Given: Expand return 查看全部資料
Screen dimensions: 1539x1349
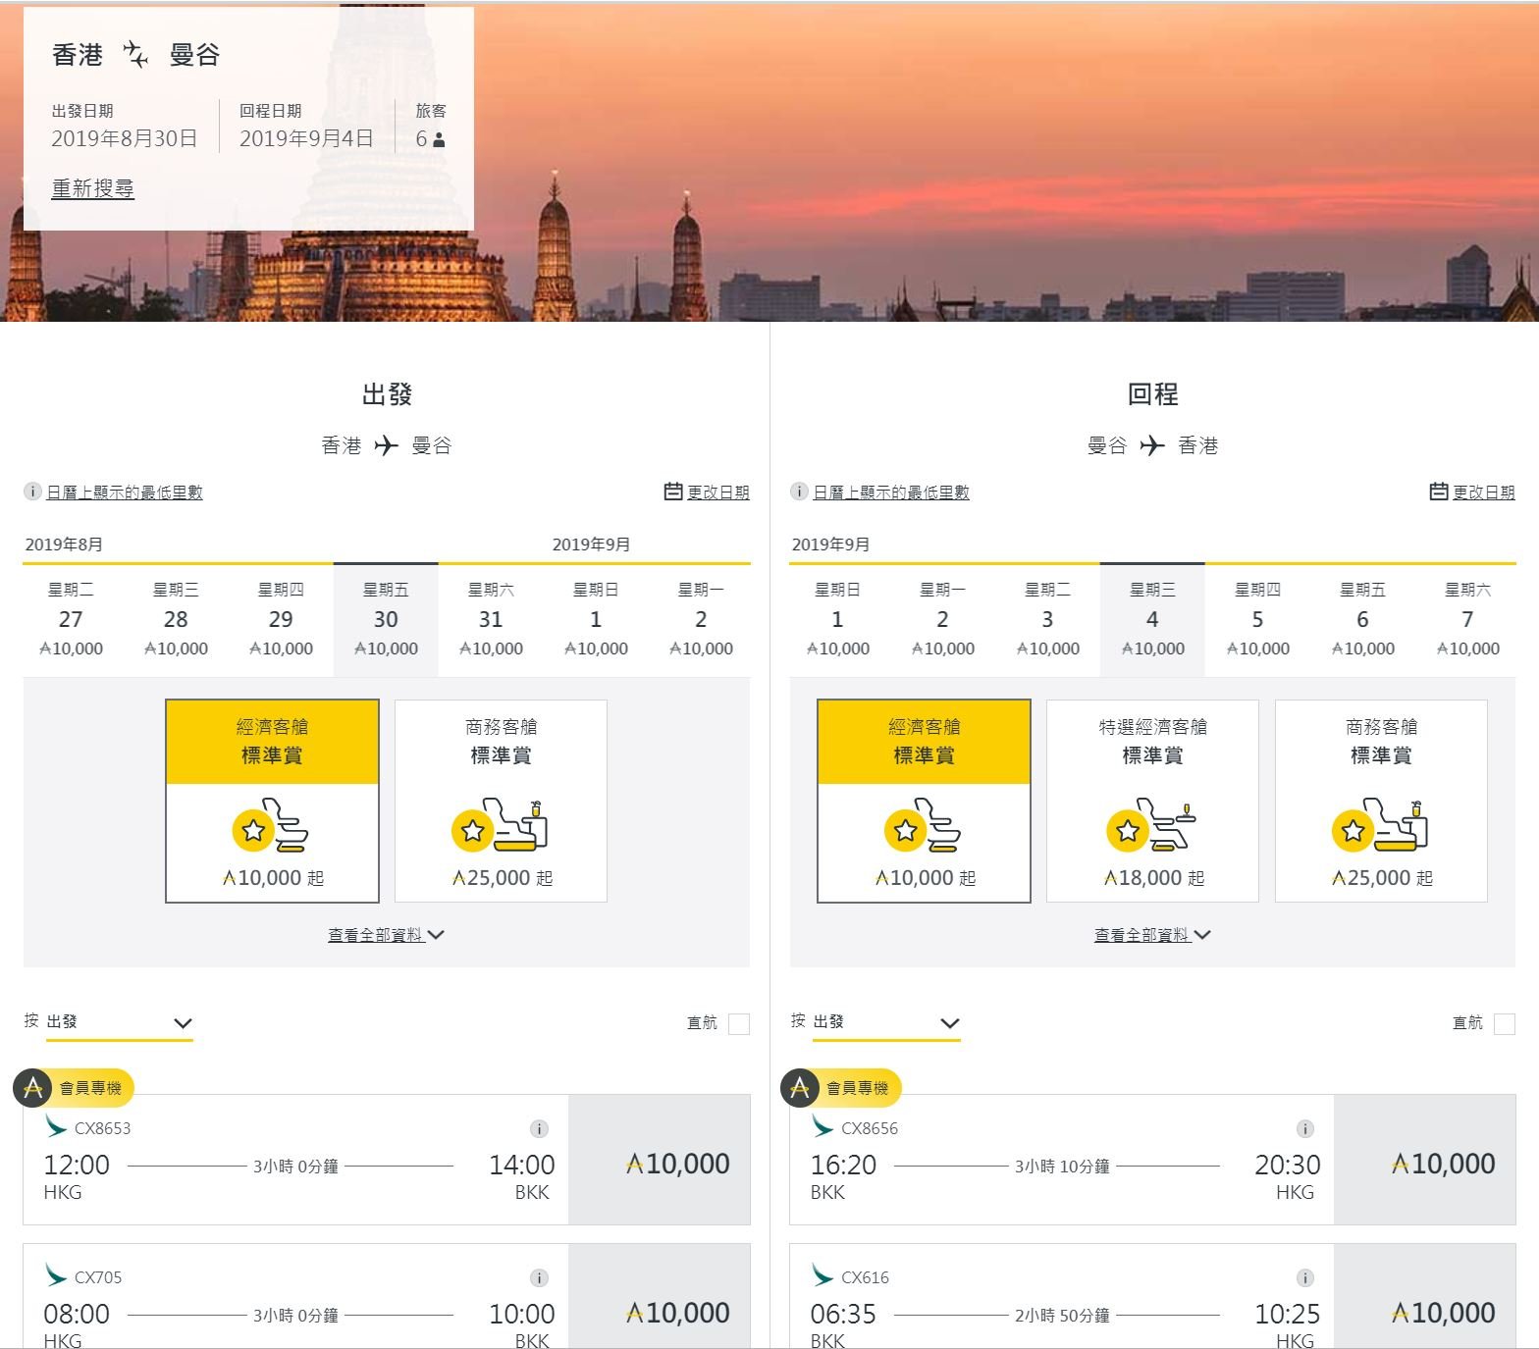Looking at the screenshot, I should pos(1152,935).
